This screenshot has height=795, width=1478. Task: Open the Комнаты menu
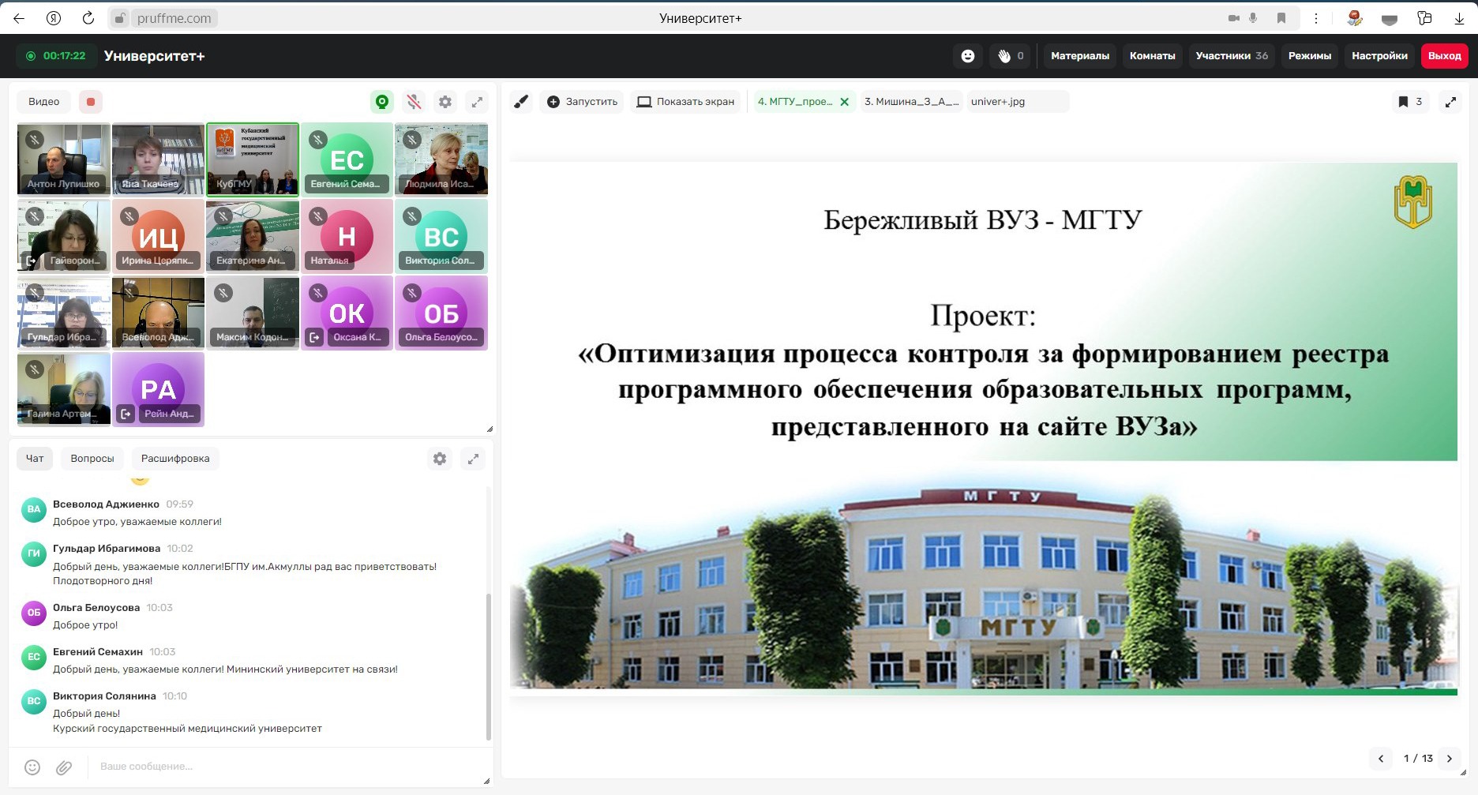[1152, 56]
